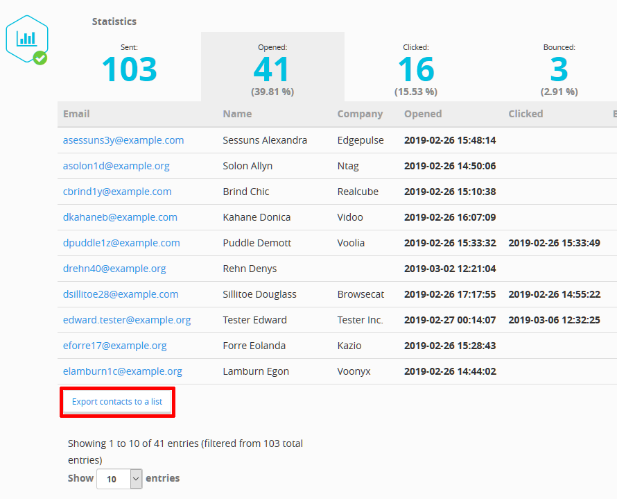Click the entries dropdown arrow
This screenshot has height=499, width=617.
point(136,478)
